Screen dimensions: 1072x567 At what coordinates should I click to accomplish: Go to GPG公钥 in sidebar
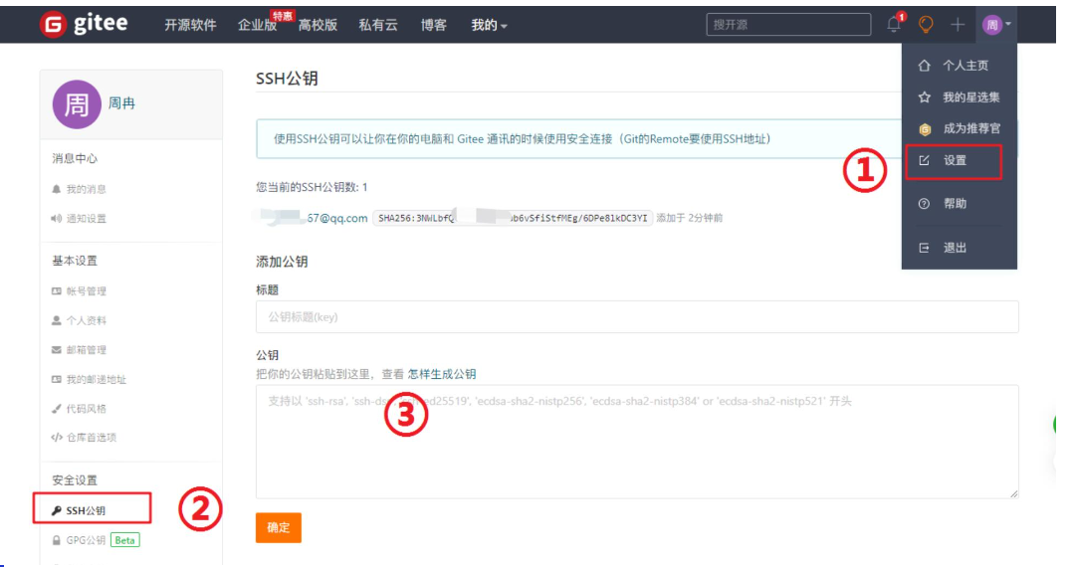pyautogui.click(x=86, y=540)
